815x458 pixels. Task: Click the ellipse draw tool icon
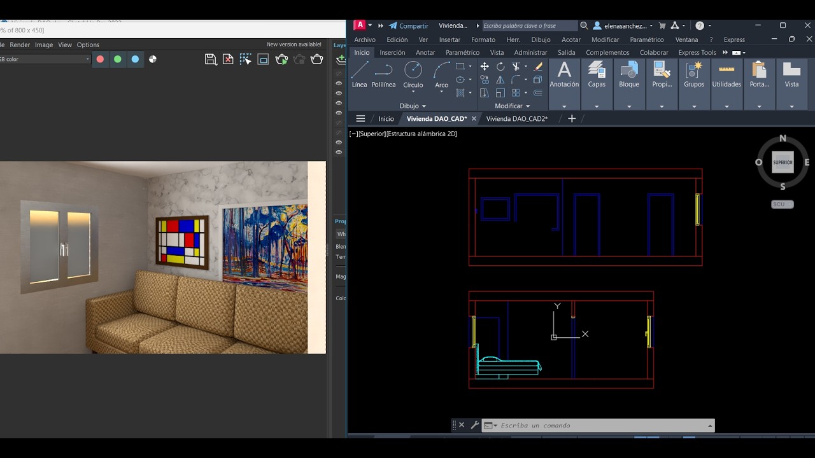point(460,80)
